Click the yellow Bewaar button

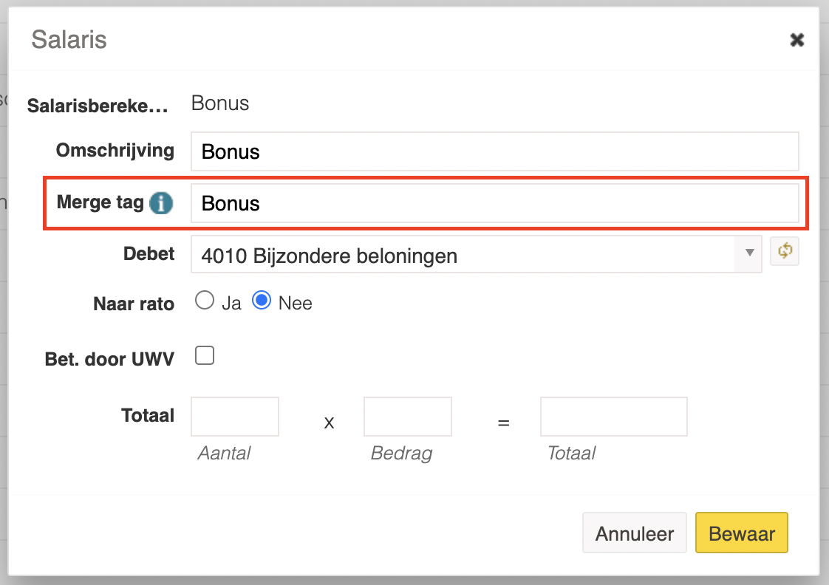(742, 533)
